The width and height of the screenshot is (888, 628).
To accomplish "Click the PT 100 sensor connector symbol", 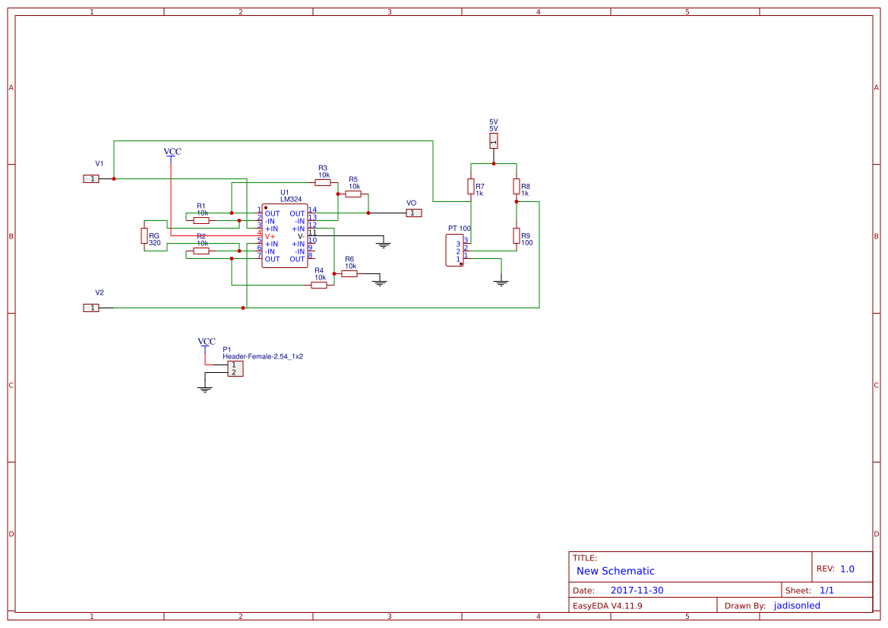I will click(x=454, y=248).
